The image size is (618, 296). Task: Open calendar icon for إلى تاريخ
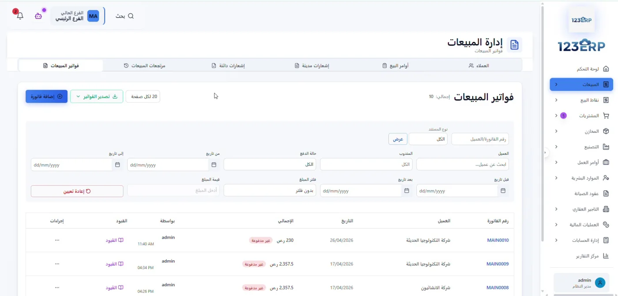click(x=117, y=165)
